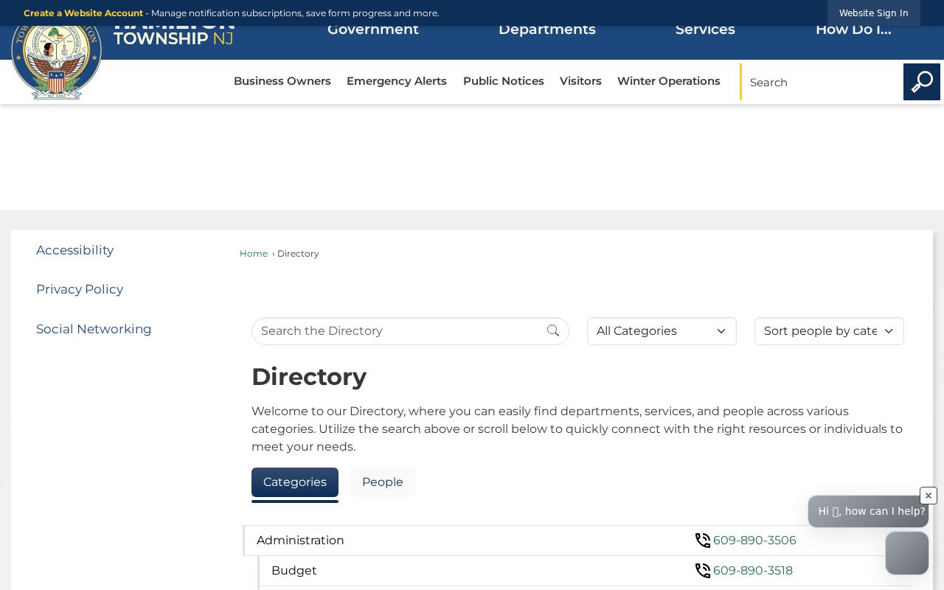Image resolution: width=944 pixels, height=590 pixels.
Task: Open the Departments menu
Action: (547, 30)
